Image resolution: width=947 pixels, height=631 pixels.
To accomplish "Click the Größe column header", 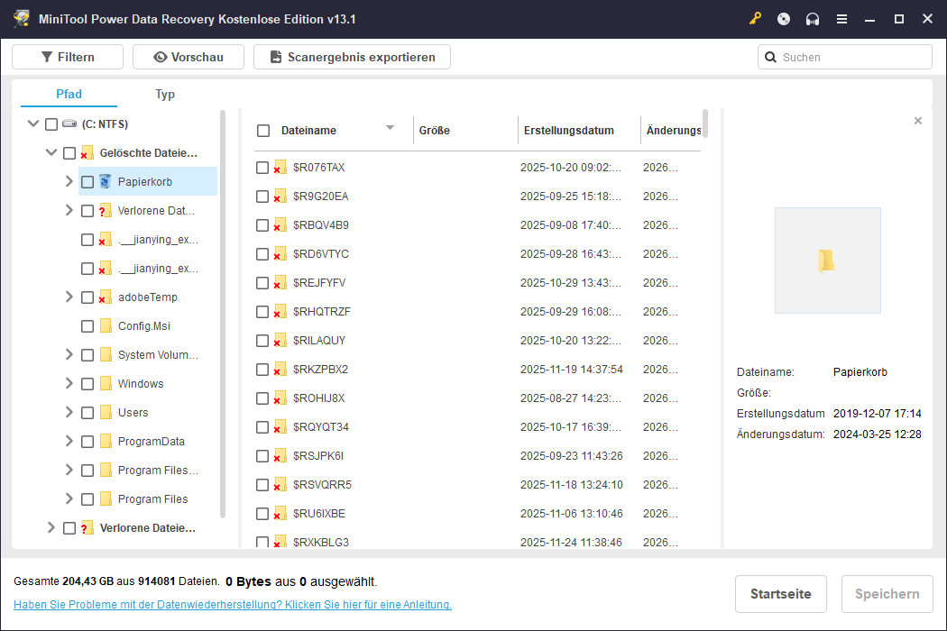I will coord(465,131).
